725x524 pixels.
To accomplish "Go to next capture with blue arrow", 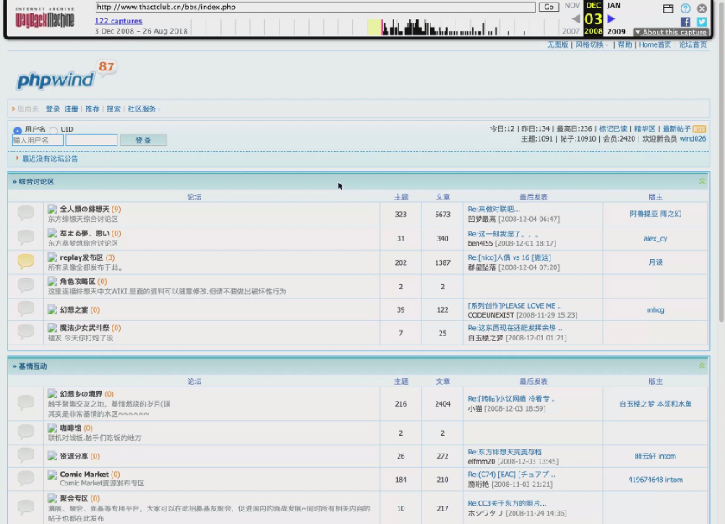I will coord(611,19).
